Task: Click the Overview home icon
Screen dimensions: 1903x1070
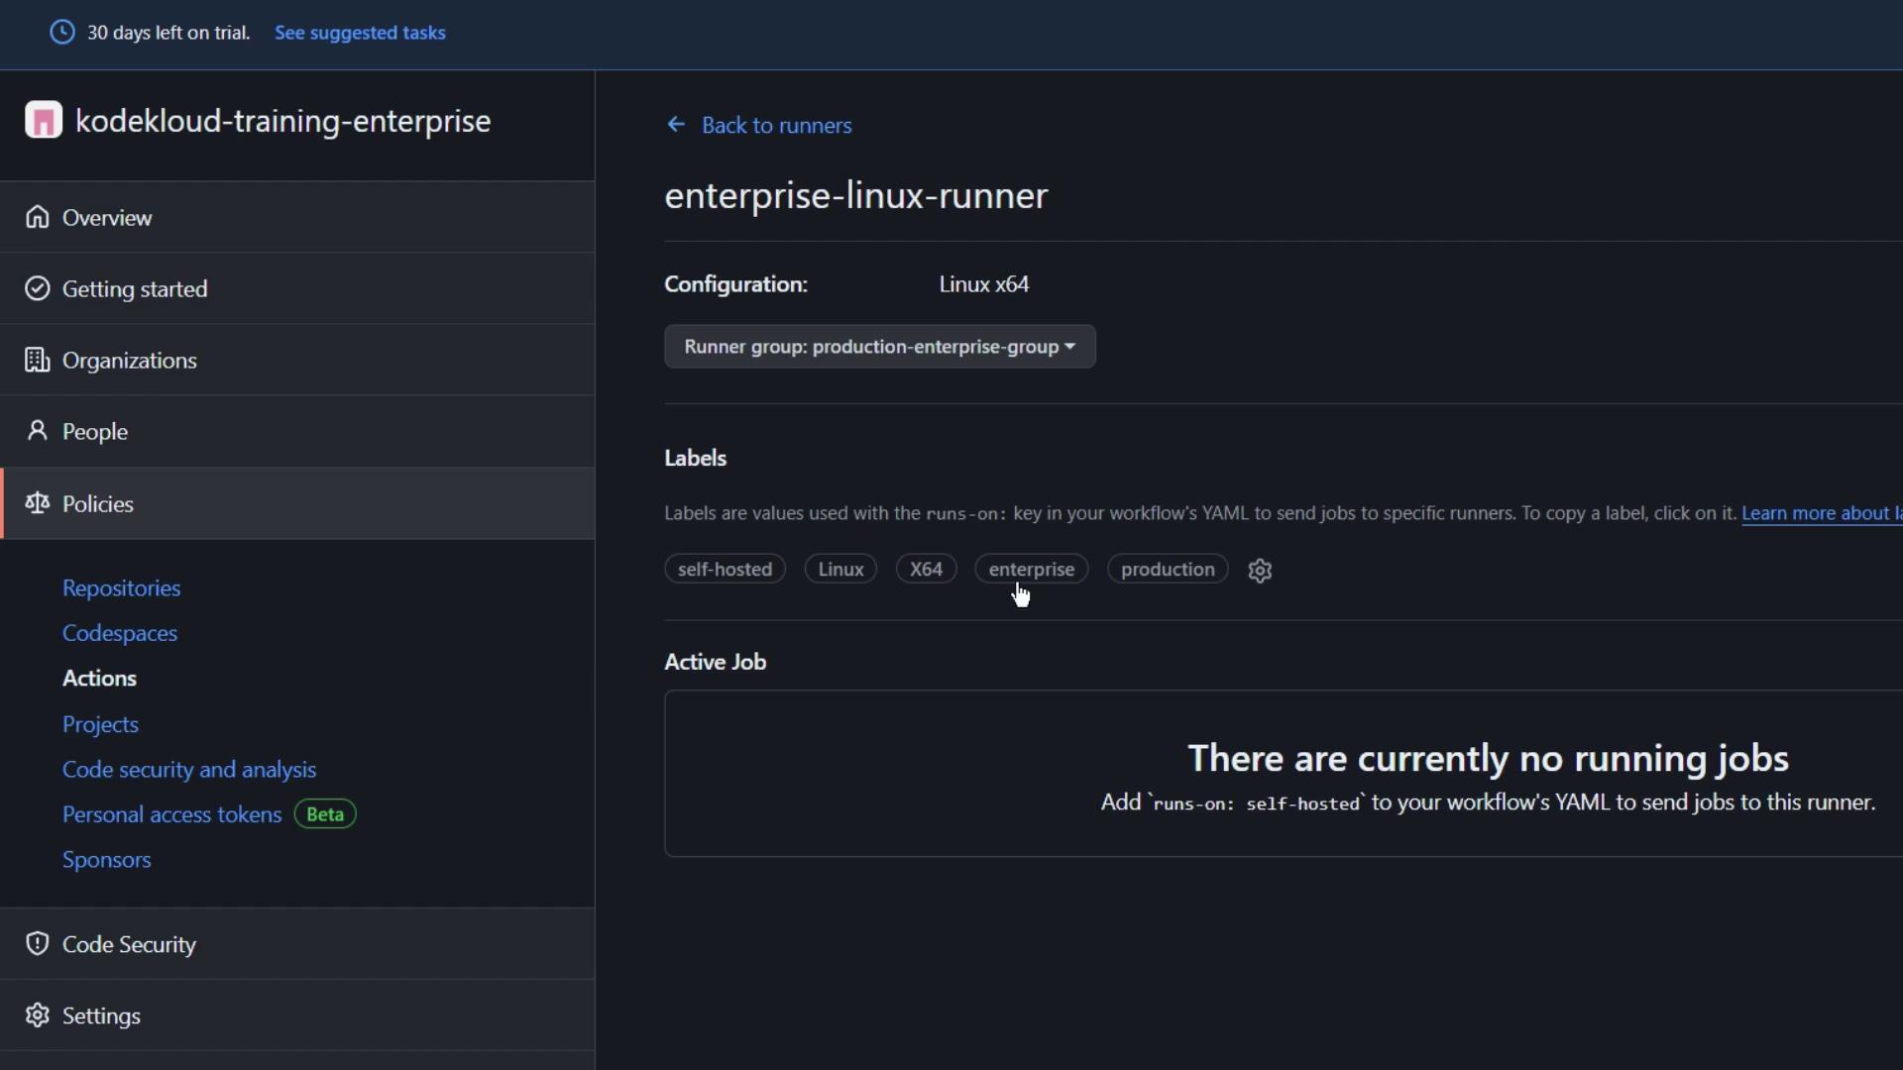Action: point(38,217)
